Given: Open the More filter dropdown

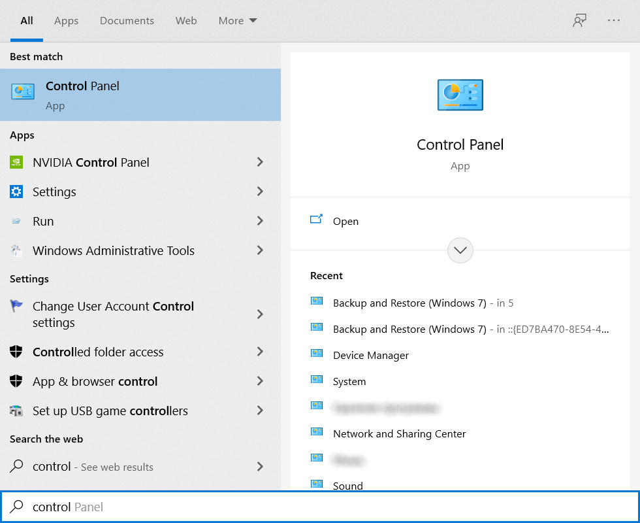Looking at the screenshot, I should (x=238, y=20).
